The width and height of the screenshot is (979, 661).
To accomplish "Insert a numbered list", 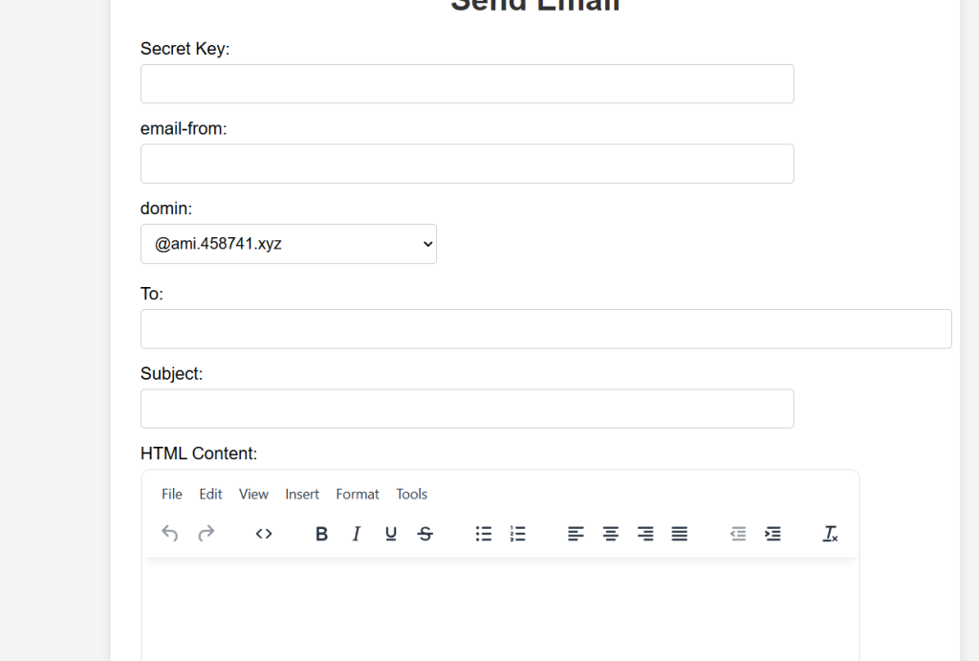I will (x=518, y=534).
